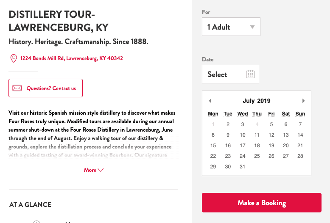The width and height of the screenshot is (330, 223).
Task: Click the envelope icon in the contact button
Action: pos(17,88)
